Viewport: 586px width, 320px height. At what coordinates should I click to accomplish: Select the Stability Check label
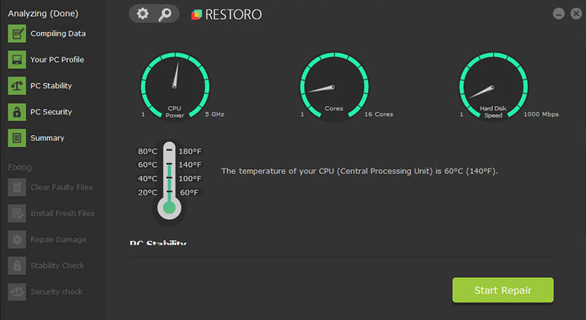57,266
